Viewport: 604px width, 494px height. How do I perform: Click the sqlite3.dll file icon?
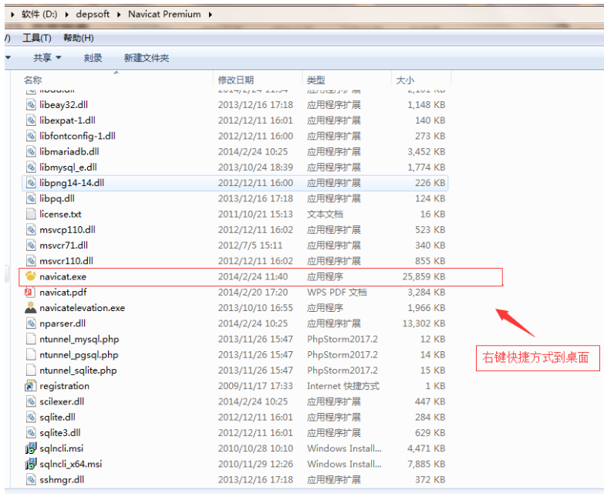click(x=31, y=433)
